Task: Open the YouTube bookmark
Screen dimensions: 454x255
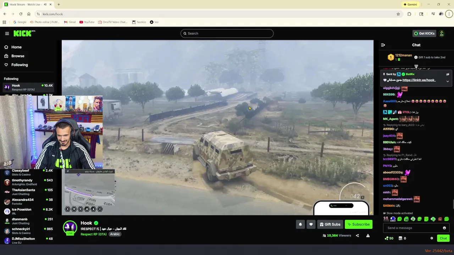Action: pos(87,22)
